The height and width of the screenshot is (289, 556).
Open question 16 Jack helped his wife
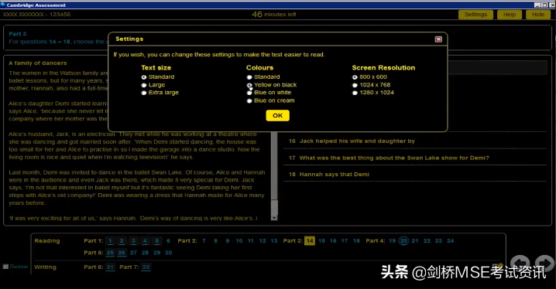coord(415,141)
